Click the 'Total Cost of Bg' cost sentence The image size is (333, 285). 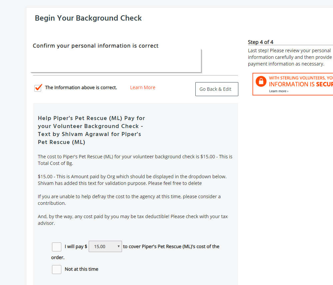[135, 160]
